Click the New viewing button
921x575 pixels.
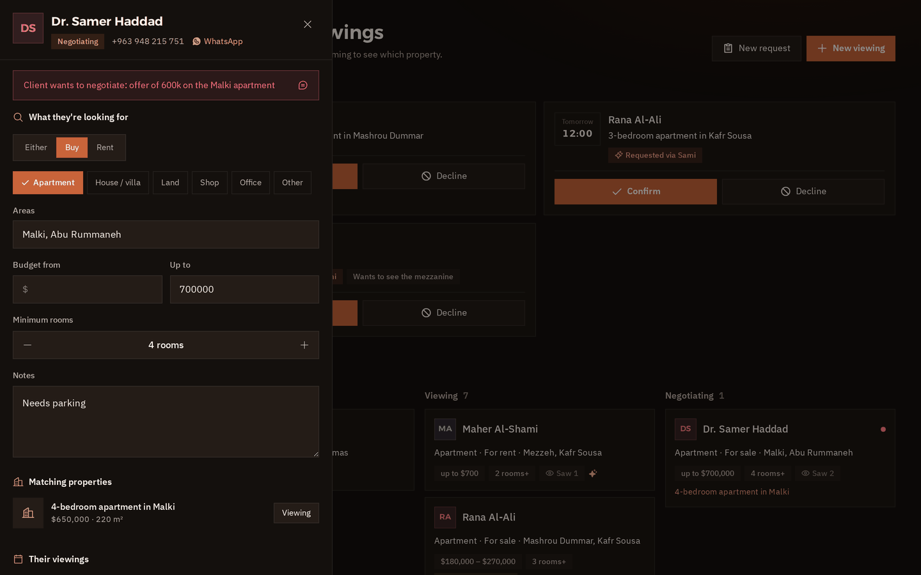click(x=851, y=49)
